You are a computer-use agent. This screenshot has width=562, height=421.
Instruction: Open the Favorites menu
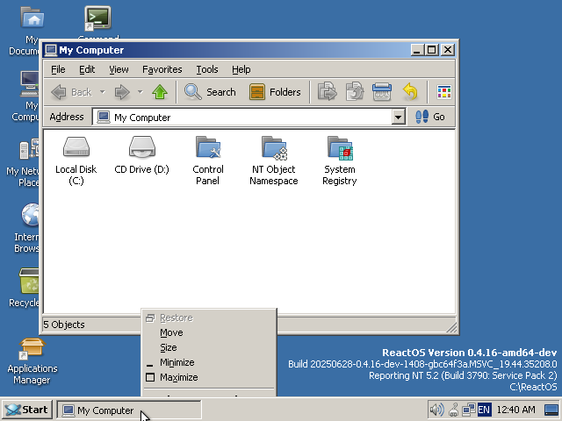tap(162, 69)
